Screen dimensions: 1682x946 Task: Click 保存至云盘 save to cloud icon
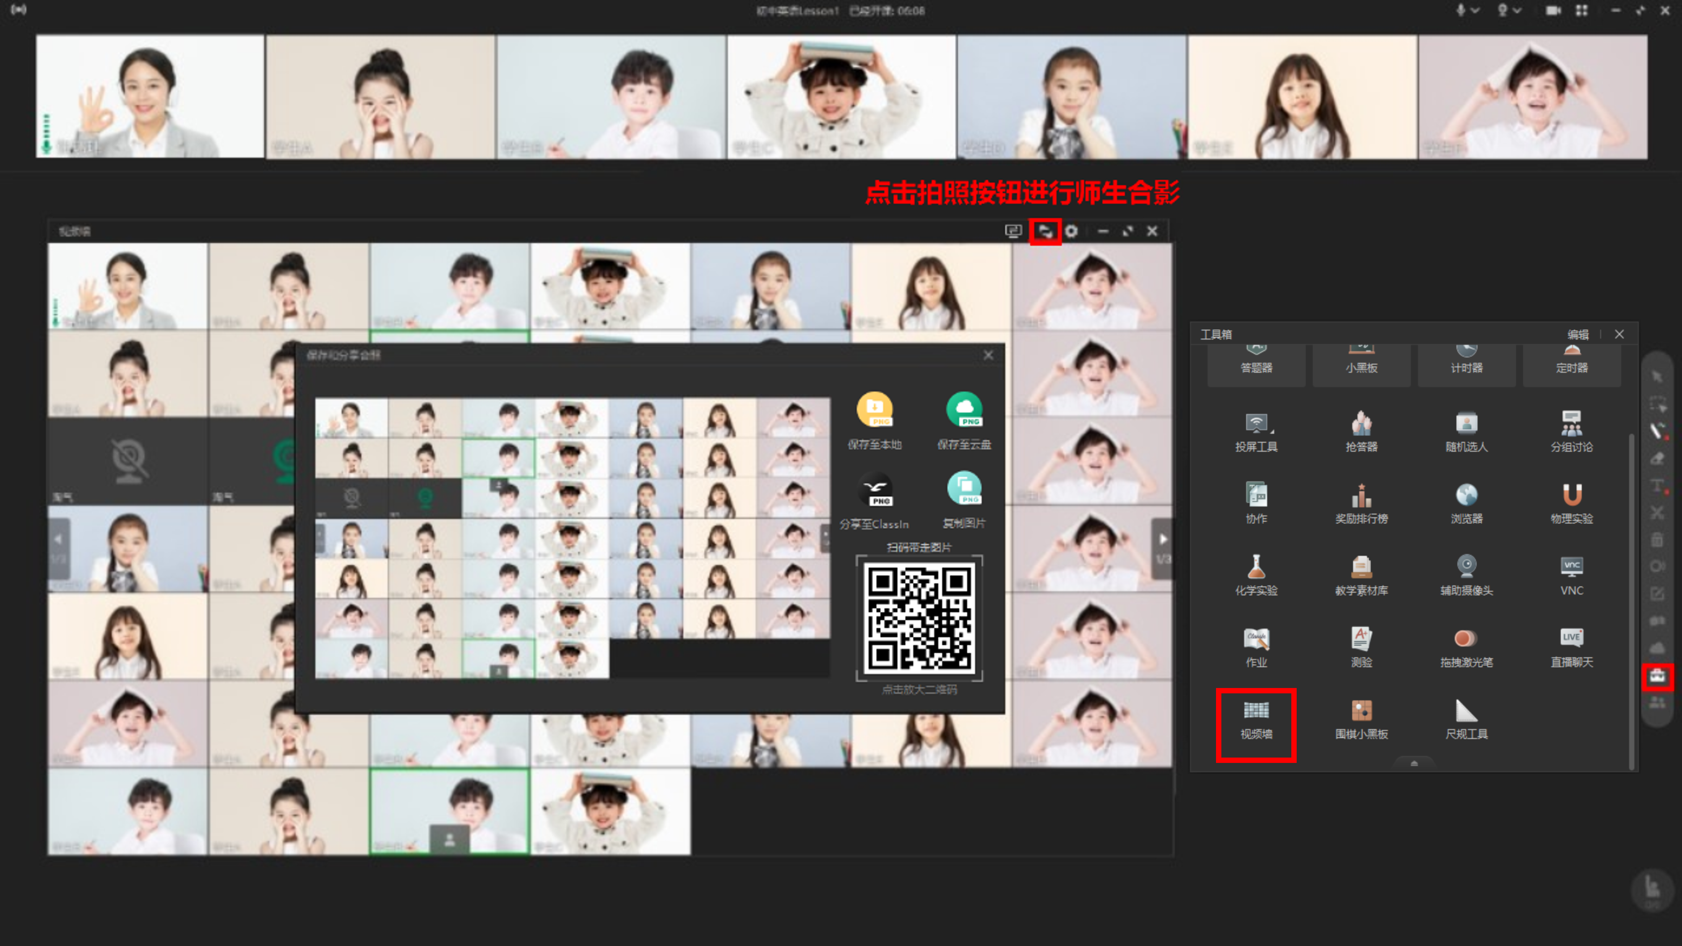click(x=964, y=409)
